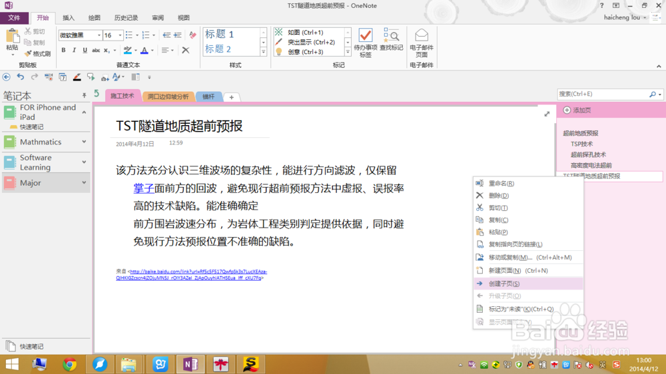This screenshot has height=374, width=666.
Task: Toggle subscript formatting
Action: click(x=107, y=50)
